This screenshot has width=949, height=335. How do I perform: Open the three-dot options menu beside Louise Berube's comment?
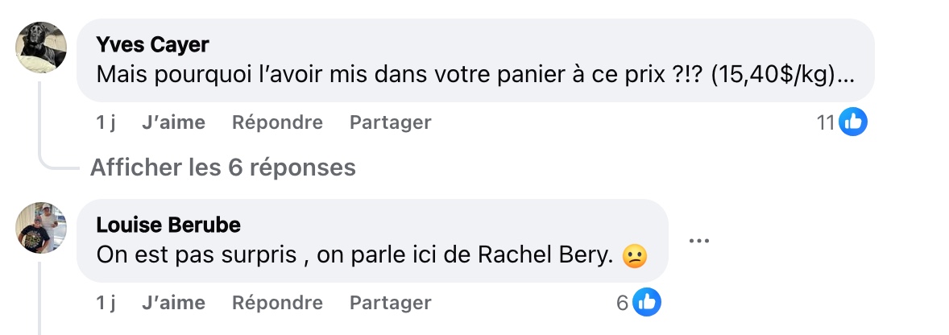coord(698,241)
